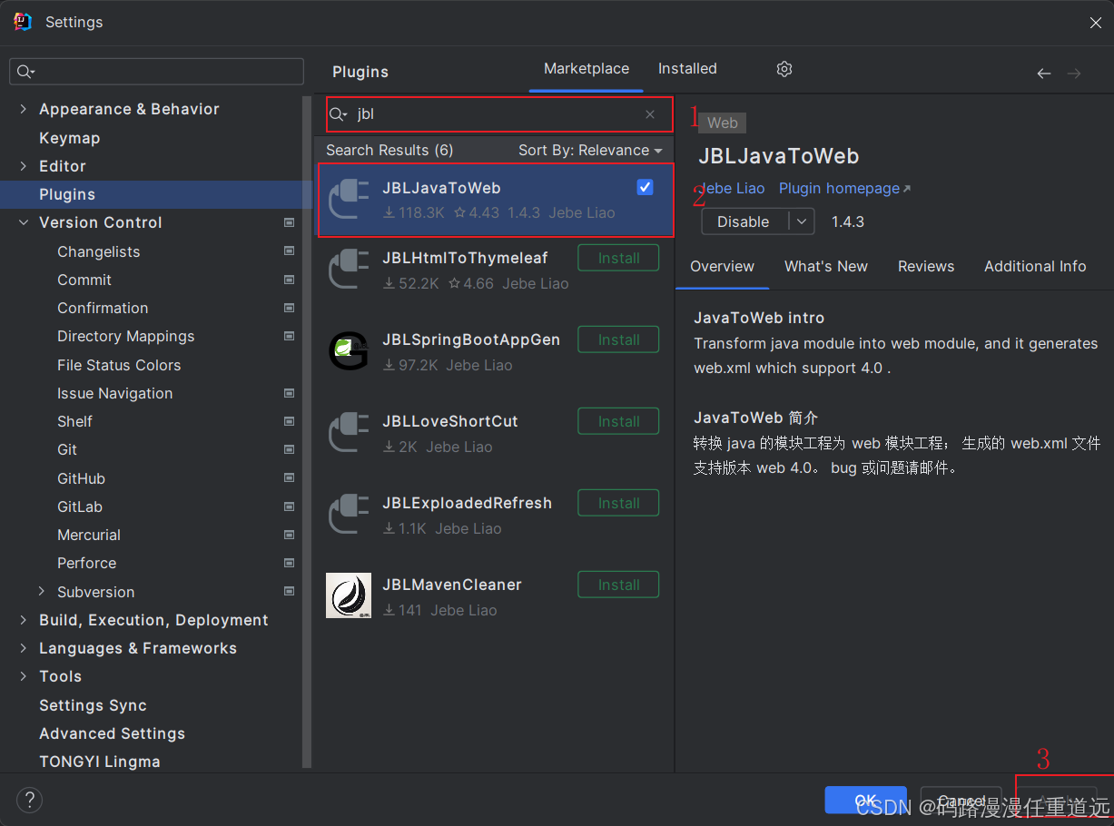
Task: Expand the Tools settings node
Action: pos(23,676)
